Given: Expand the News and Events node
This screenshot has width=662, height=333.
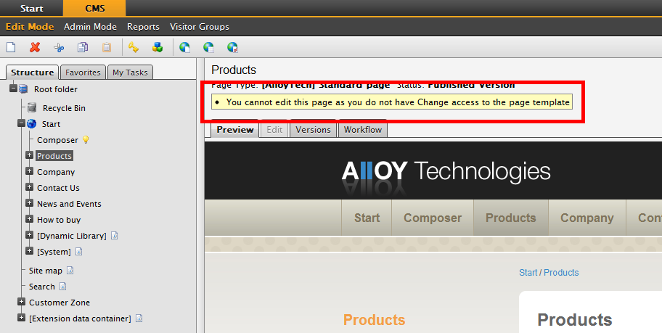Looking at the screenshot, I should [30, 204].
